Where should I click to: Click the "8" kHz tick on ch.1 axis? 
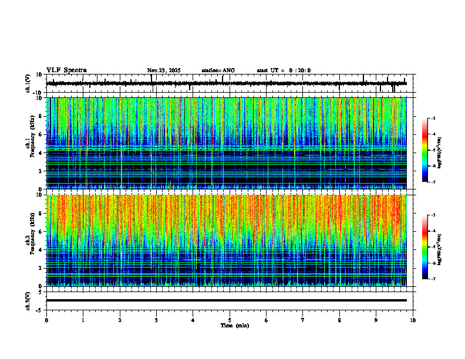[x=41, y=116]
